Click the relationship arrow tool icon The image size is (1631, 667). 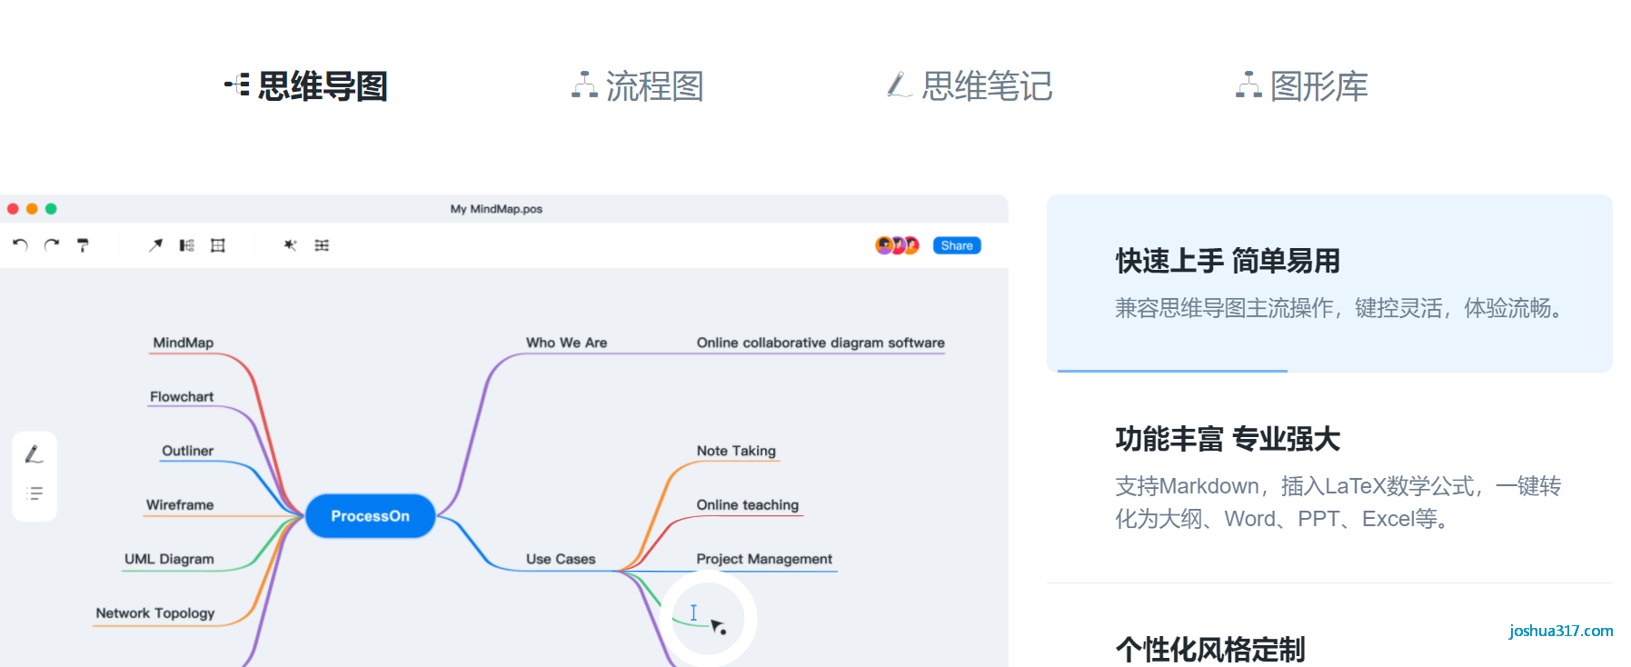[156, 245]
